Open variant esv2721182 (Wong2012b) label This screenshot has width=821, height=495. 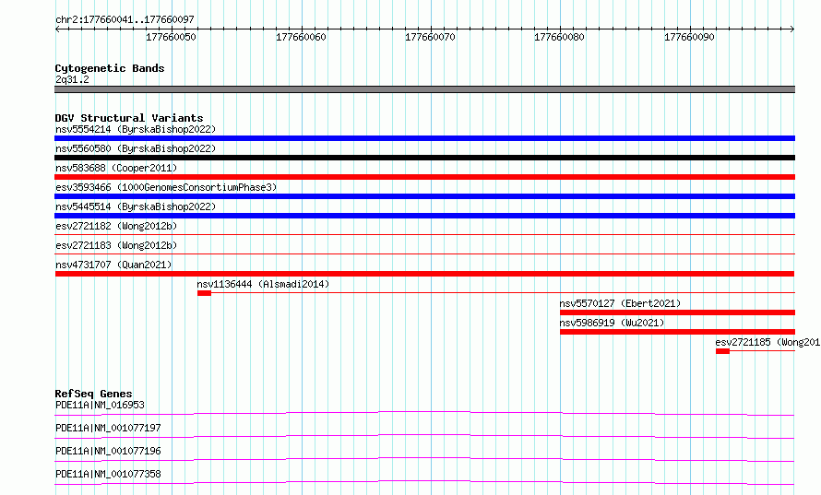pos(116,226)
